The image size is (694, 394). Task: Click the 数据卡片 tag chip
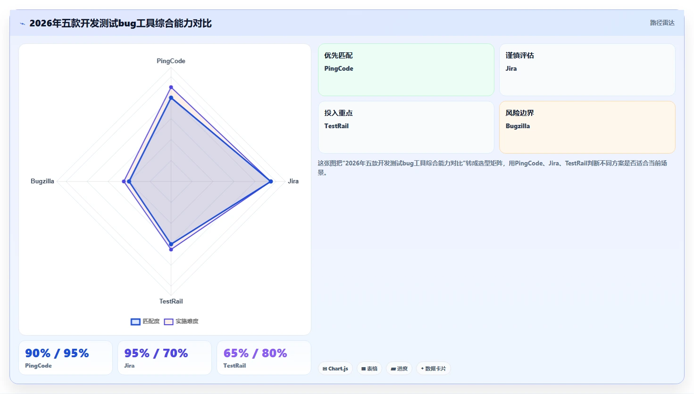click(433, 369)
